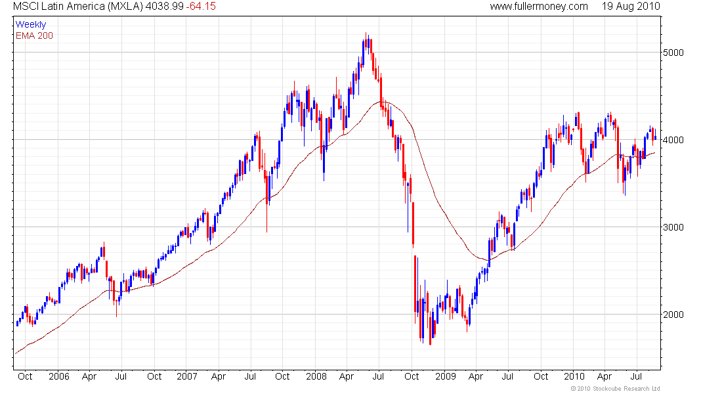Viewport: 722px width, 394px height.
Task: Select the 2006 year axis label
Action: coord(59,376)
